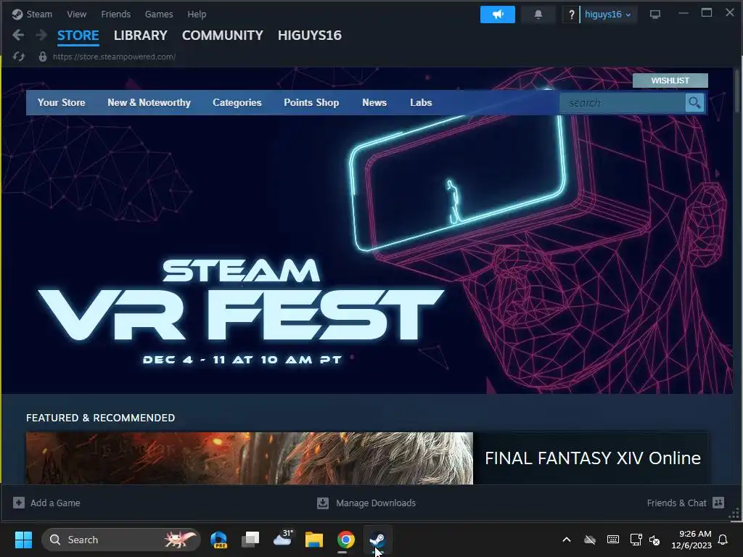
Task: Open File Explorer from the taskbar
Action: pos(313,540)
